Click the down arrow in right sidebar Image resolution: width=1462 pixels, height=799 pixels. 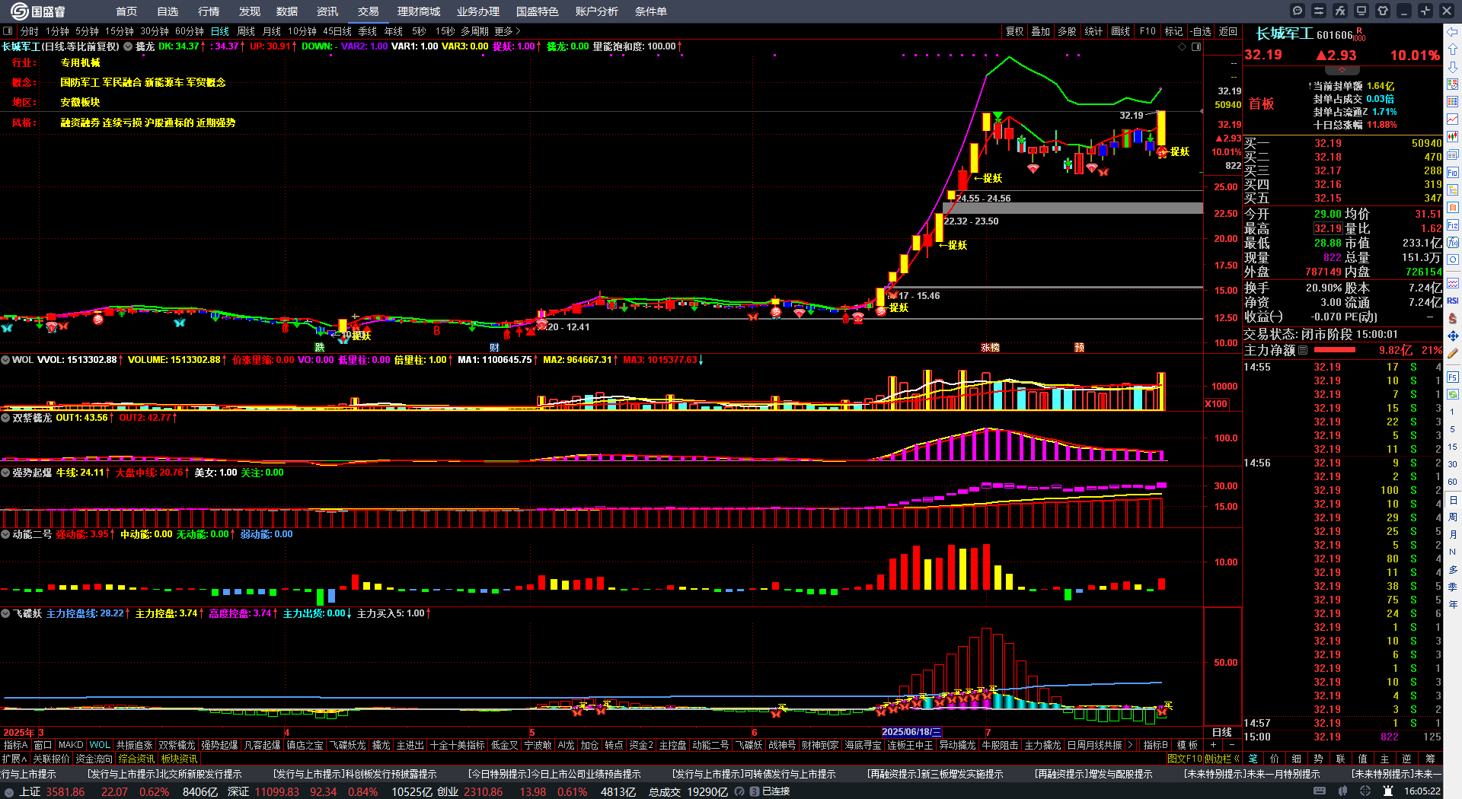coord(1453,67)
